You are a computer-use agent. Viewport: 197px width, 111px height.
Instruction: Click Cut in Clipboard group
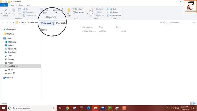click(26, 9)
